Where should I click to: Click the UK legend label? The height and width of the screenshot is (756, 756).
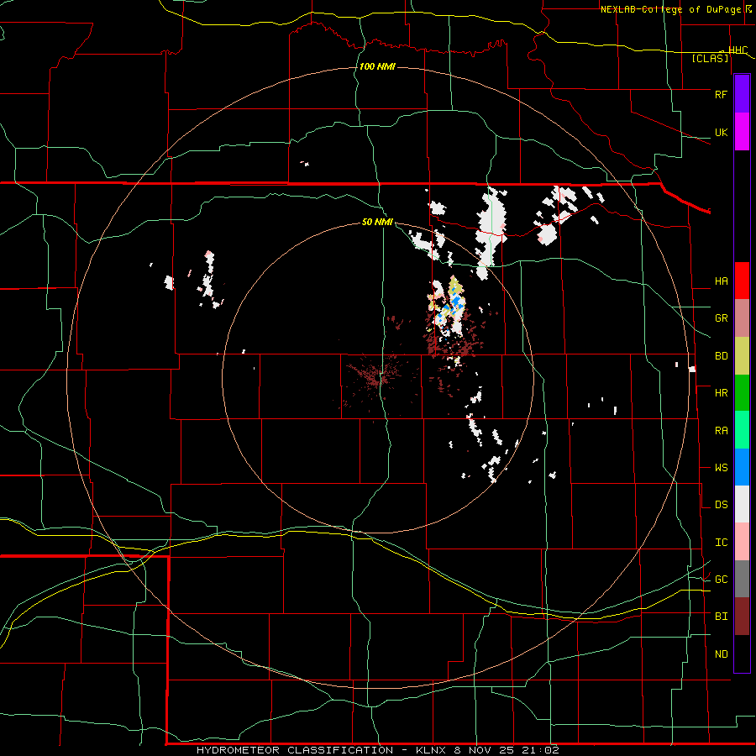click(x=721, y=132)
